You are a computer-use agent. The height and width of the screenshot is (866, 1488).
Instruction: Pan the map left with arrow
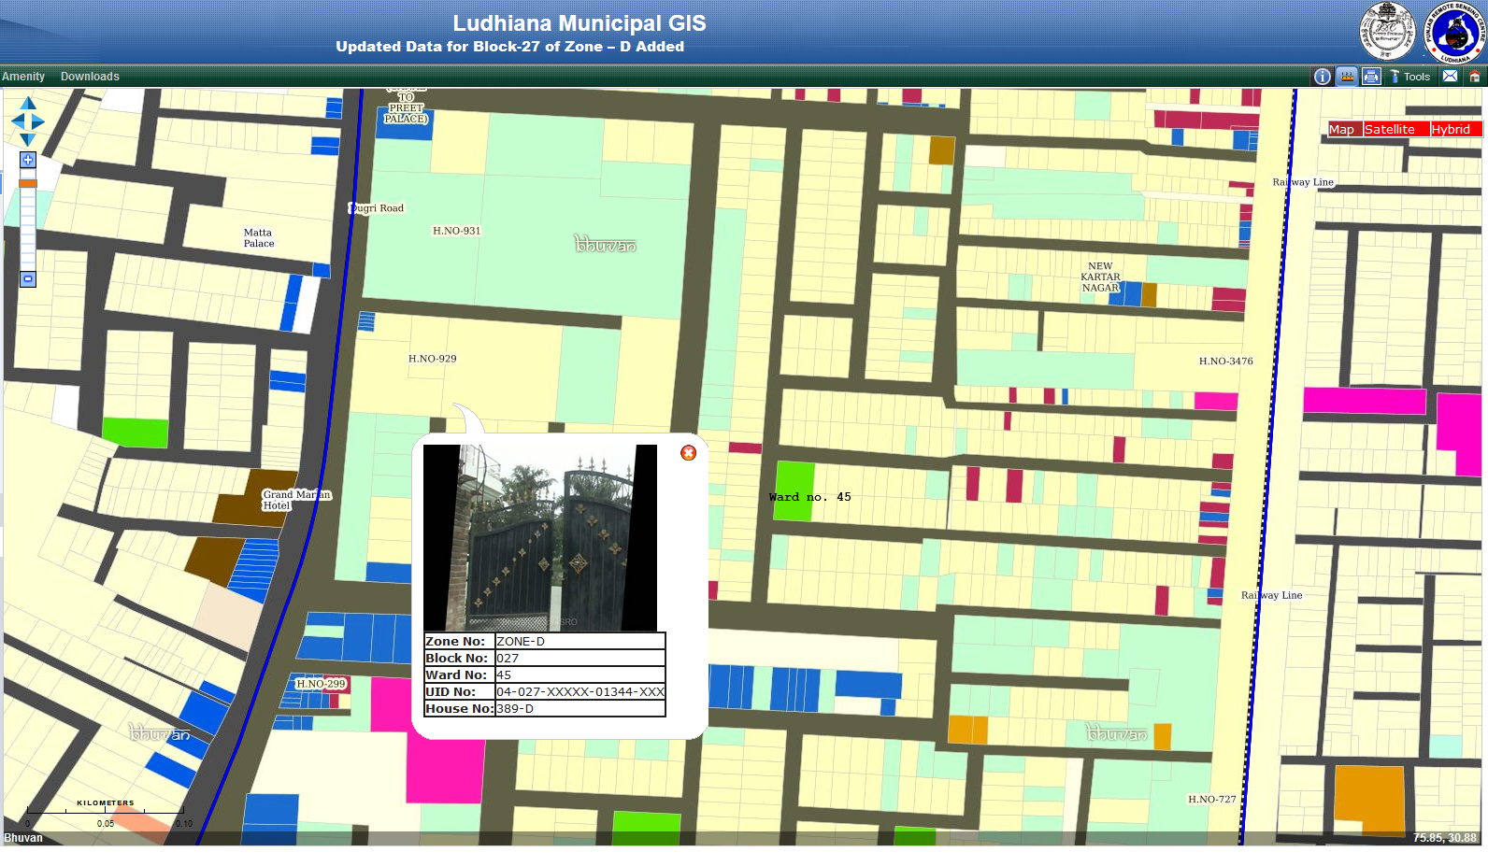coord(17,121)
